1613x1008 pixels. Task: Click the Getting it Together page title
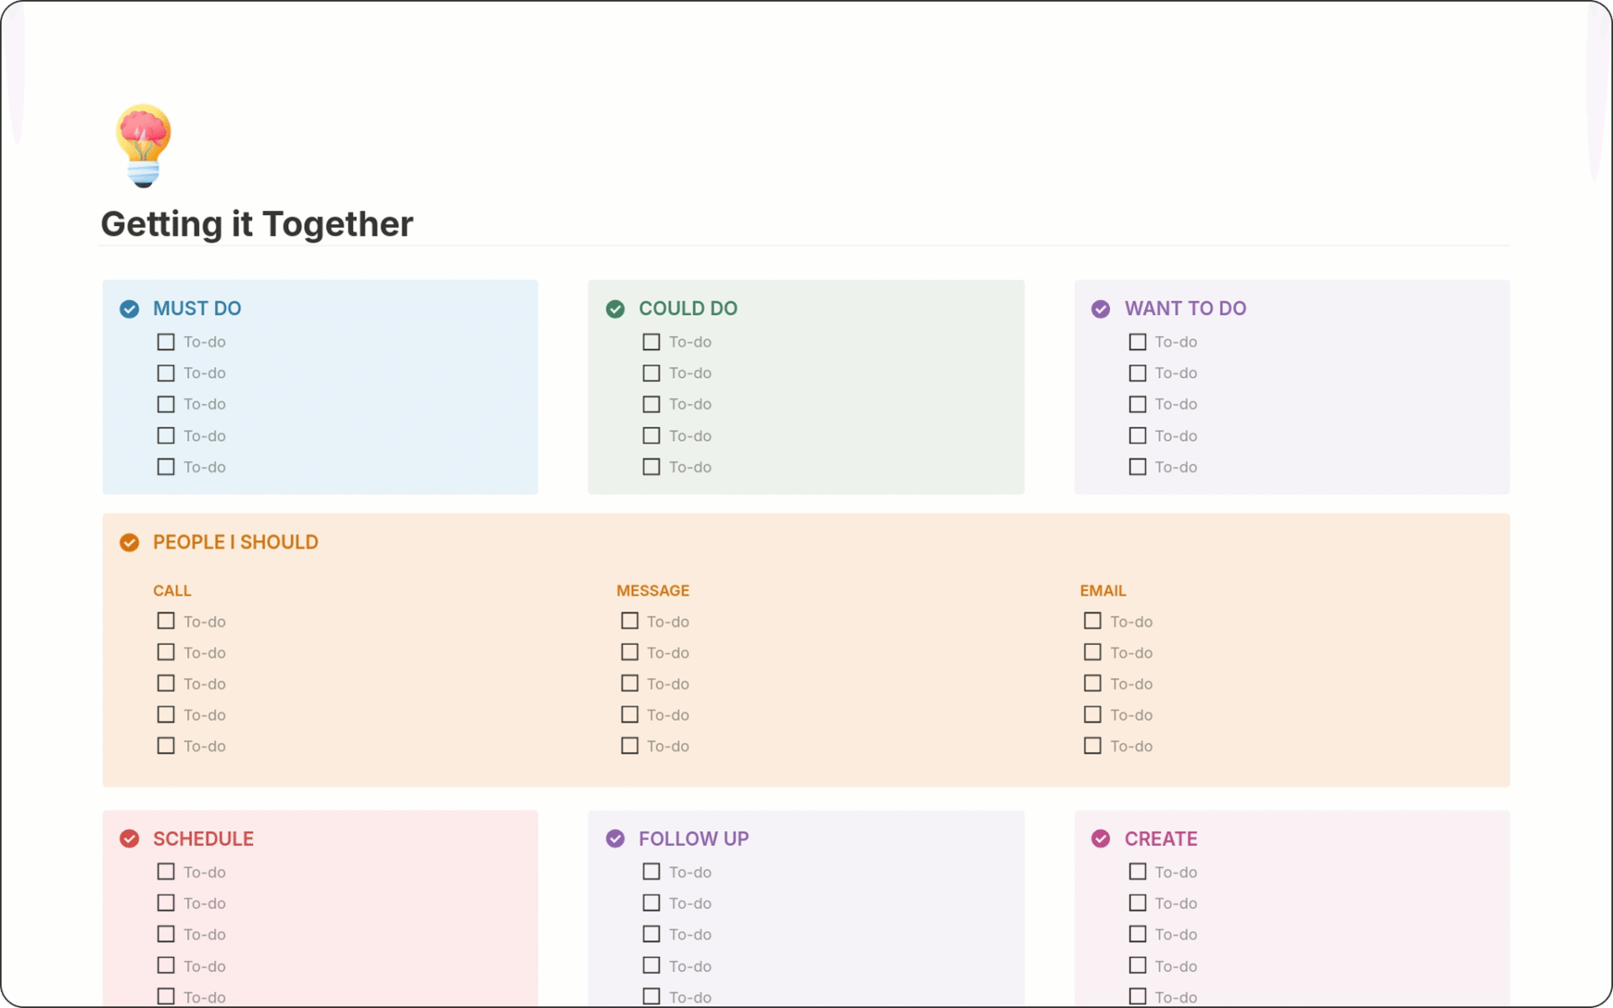257,224
